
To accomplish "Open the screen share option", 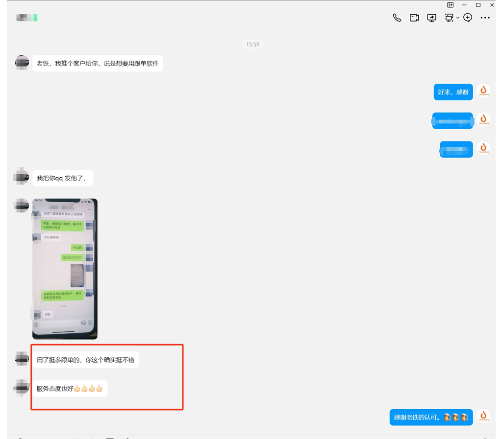I will (431, 18).
